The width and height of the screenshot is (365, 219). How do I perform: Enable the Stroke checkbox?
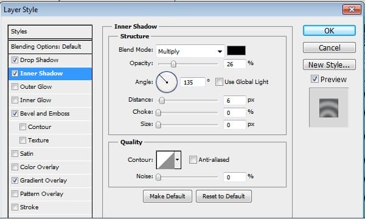pos(15,207)
